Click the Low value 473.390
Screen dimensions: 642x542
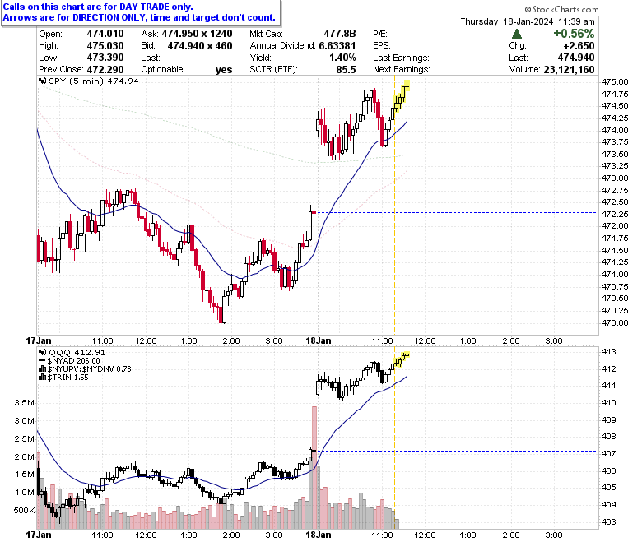(105, 58)
